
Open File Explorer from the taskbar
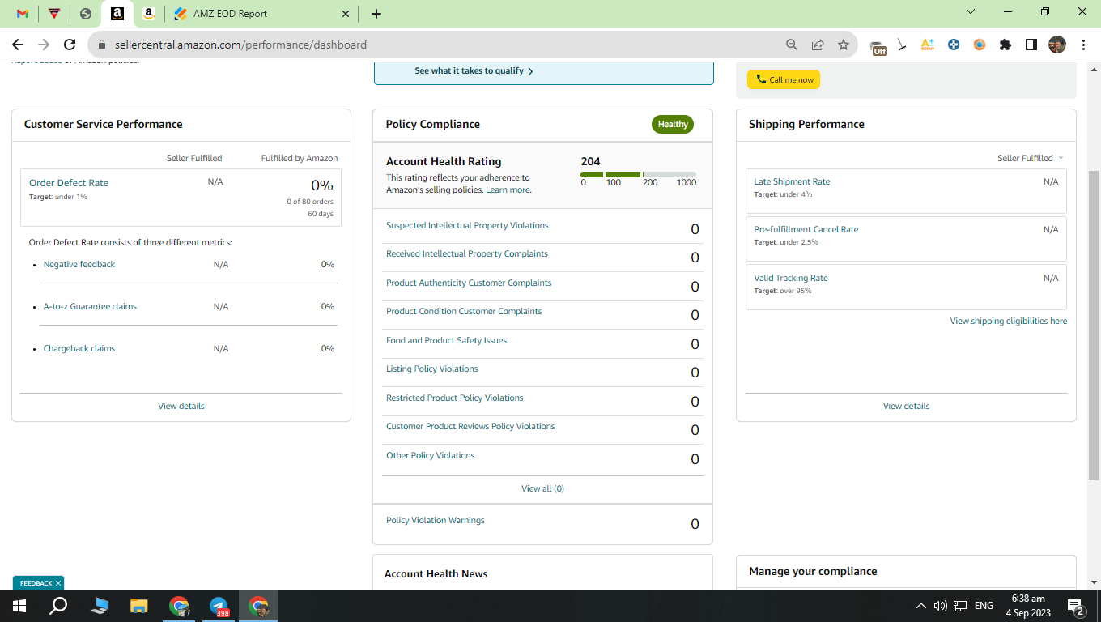click(x=139, y=606)
